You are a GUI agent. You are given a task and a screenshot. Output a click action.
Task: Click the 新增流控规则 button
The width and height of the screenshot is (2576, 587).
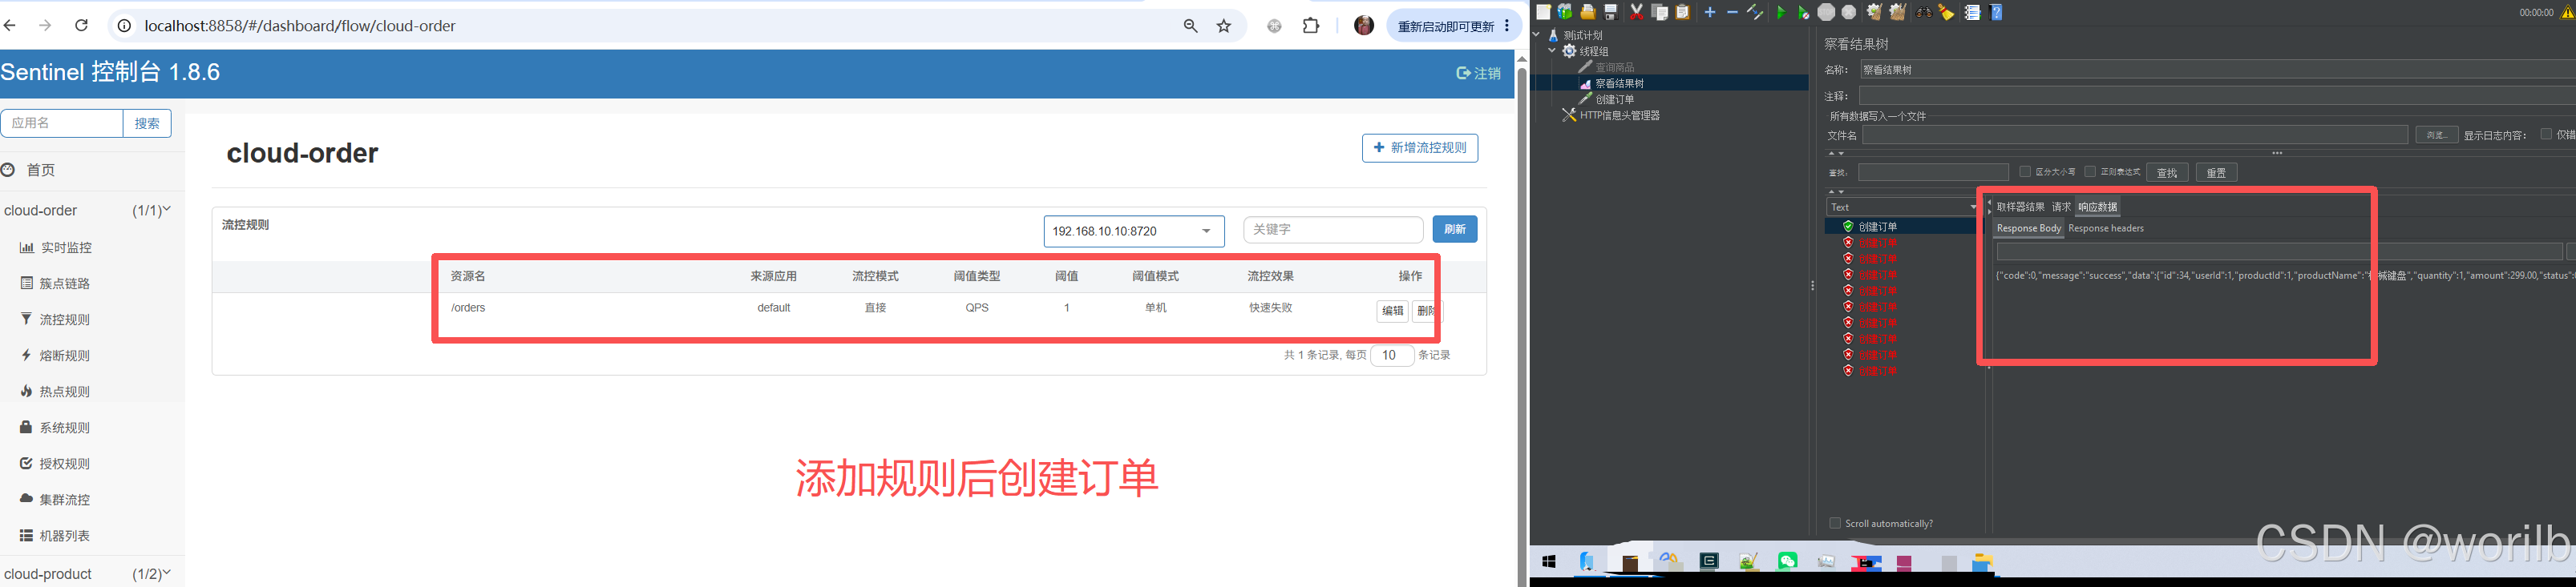point(1420,147)
